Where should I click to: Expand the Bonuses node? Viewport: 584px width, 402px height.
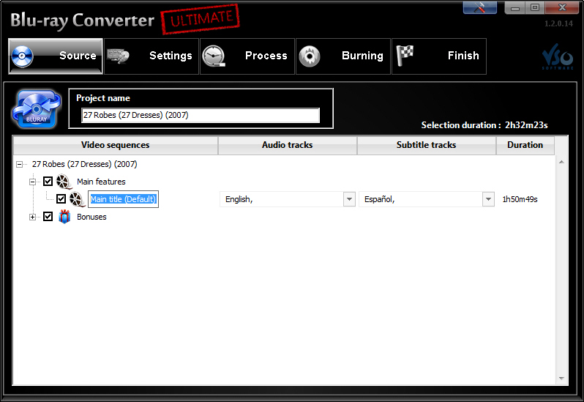pyautogui.click(x=33, y=217)
